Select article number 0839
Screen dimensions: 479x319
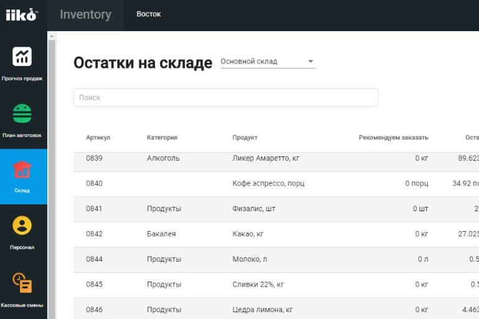click(94, 158)
